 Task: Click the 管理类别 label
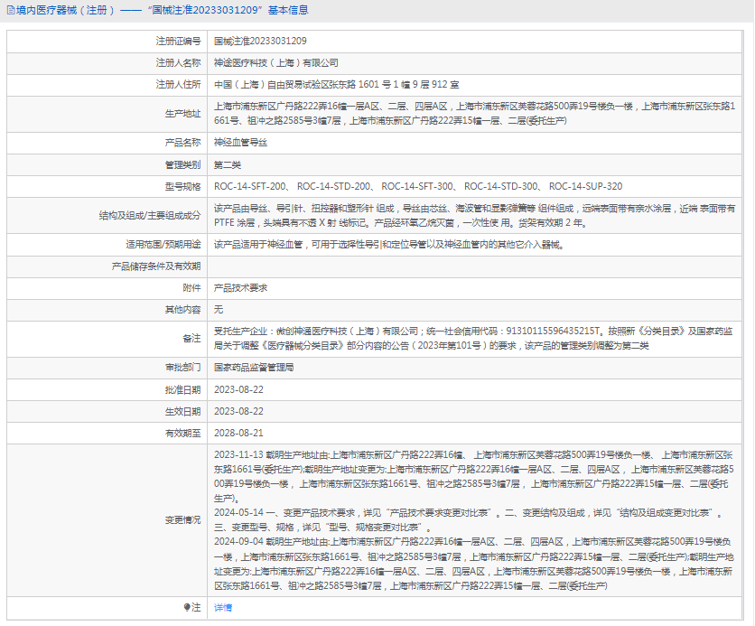click(x=183, y=165)
